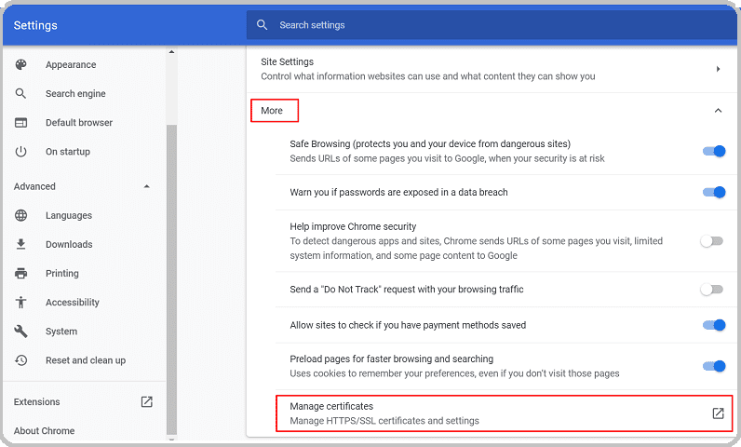Turn off the Safe Browsing toggle

pyautogui.click(x=714, y=151)
